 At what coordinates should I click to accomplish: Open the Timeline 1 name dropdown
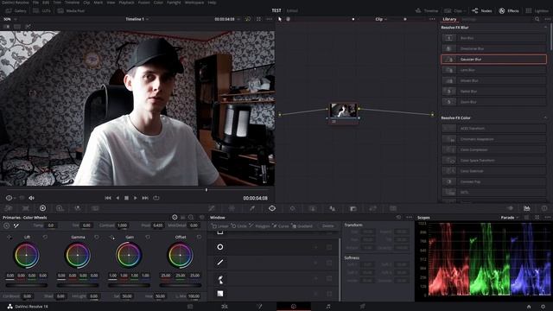137,19
